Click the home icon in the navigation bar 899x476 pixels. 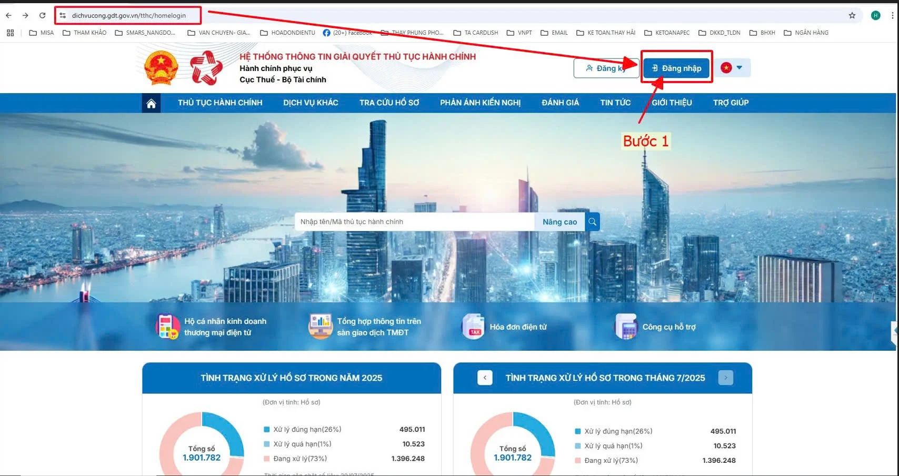(x=151, y=103)
